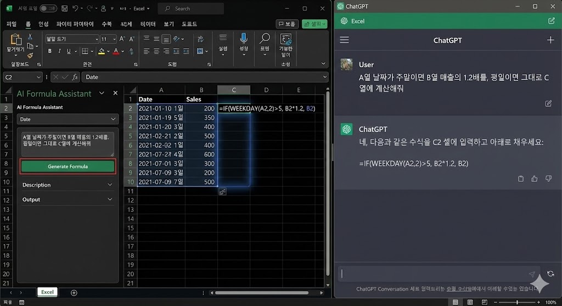Click the Insert Function fx icon
562x306 pixels.
pos(75,77)
